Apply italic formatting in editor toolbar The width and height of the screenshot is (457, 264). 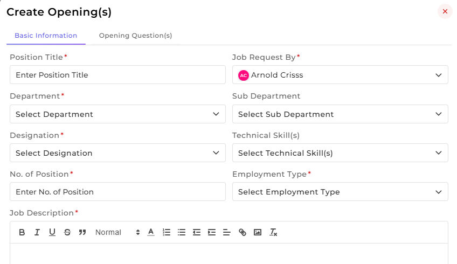tap(37, 232)
